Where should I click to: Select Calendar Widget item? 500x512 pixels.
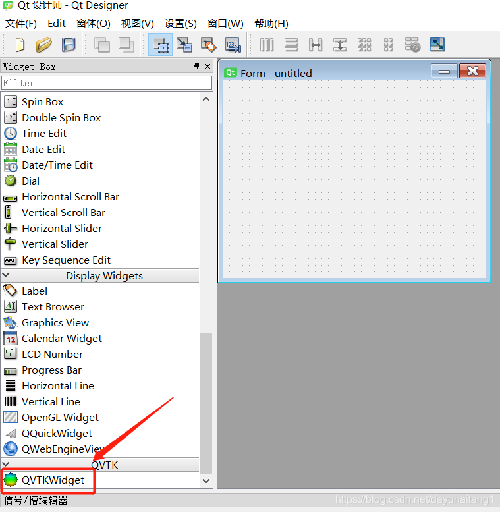(x=100, y=339)
